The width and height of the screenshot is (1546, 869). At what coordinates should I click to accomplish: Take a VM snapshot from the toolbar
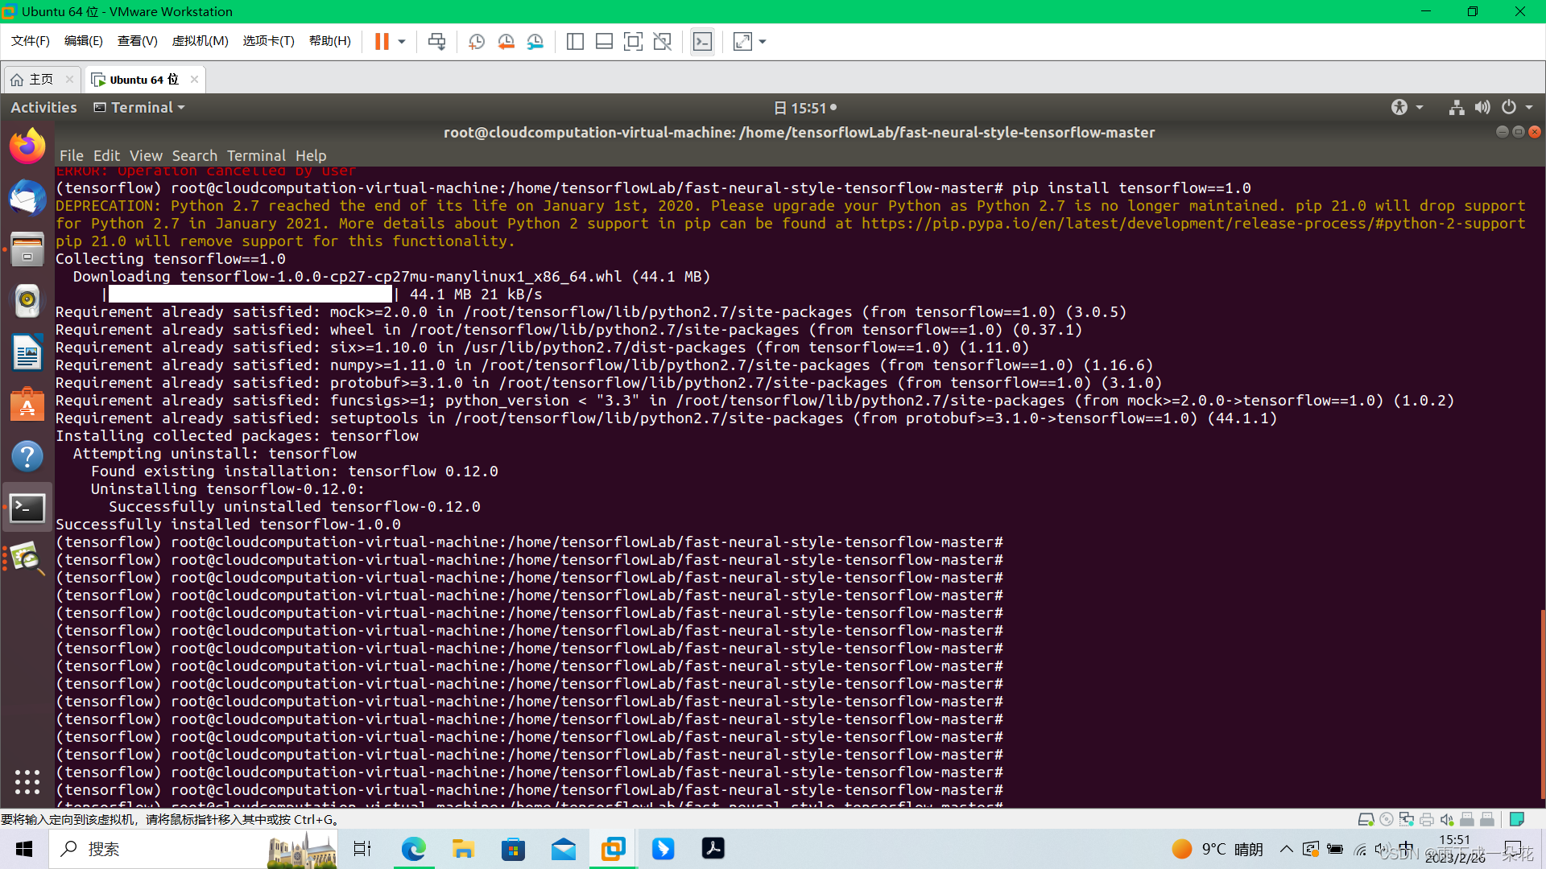477,42
